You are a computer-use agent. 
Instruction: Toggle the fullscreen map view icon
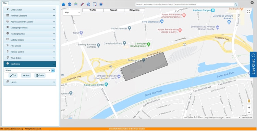tap(249, 12)
